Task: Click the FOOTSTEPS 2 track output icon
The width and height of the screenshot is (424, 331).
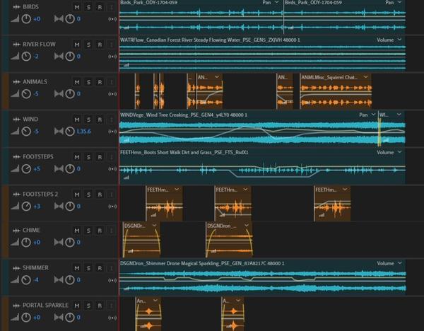Action: [112, 206]
